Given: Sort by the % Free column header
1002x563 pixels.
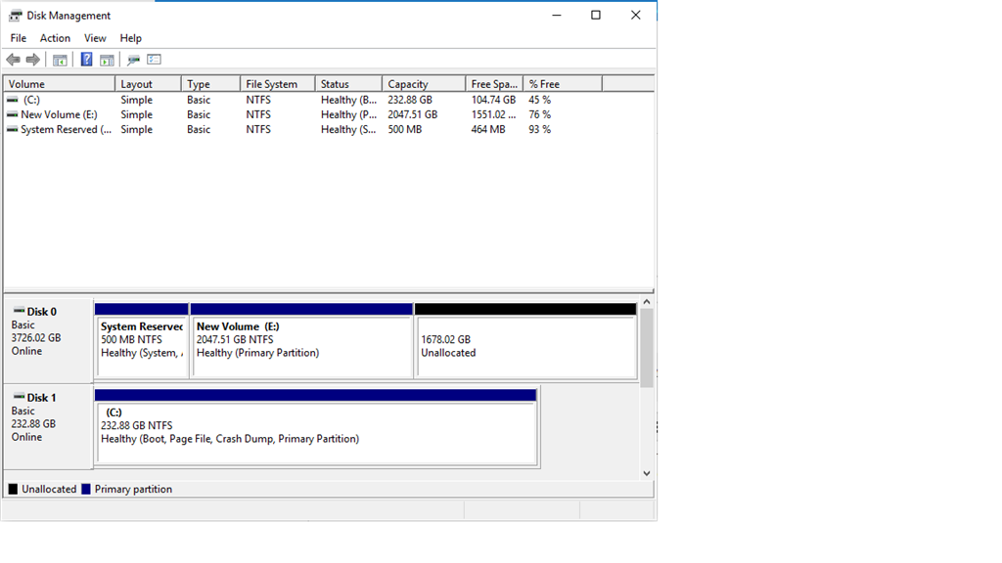Looking at the screenshot, I should pyautogui.click(x=563, y=84).
